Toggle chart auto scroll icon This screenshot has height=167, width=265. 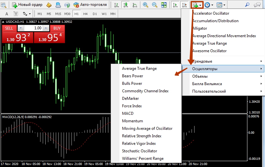175,5
